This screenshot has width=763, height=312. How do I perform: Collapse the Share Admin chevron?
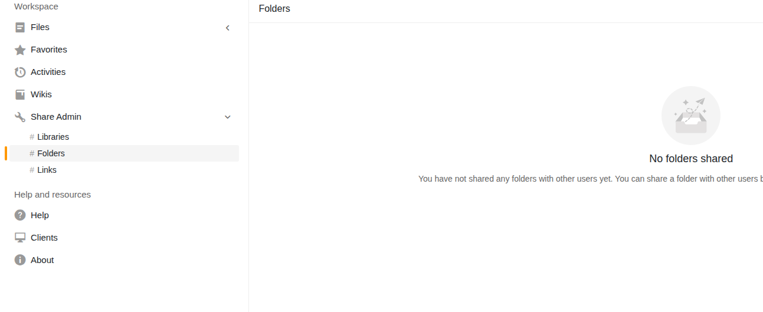228,117
